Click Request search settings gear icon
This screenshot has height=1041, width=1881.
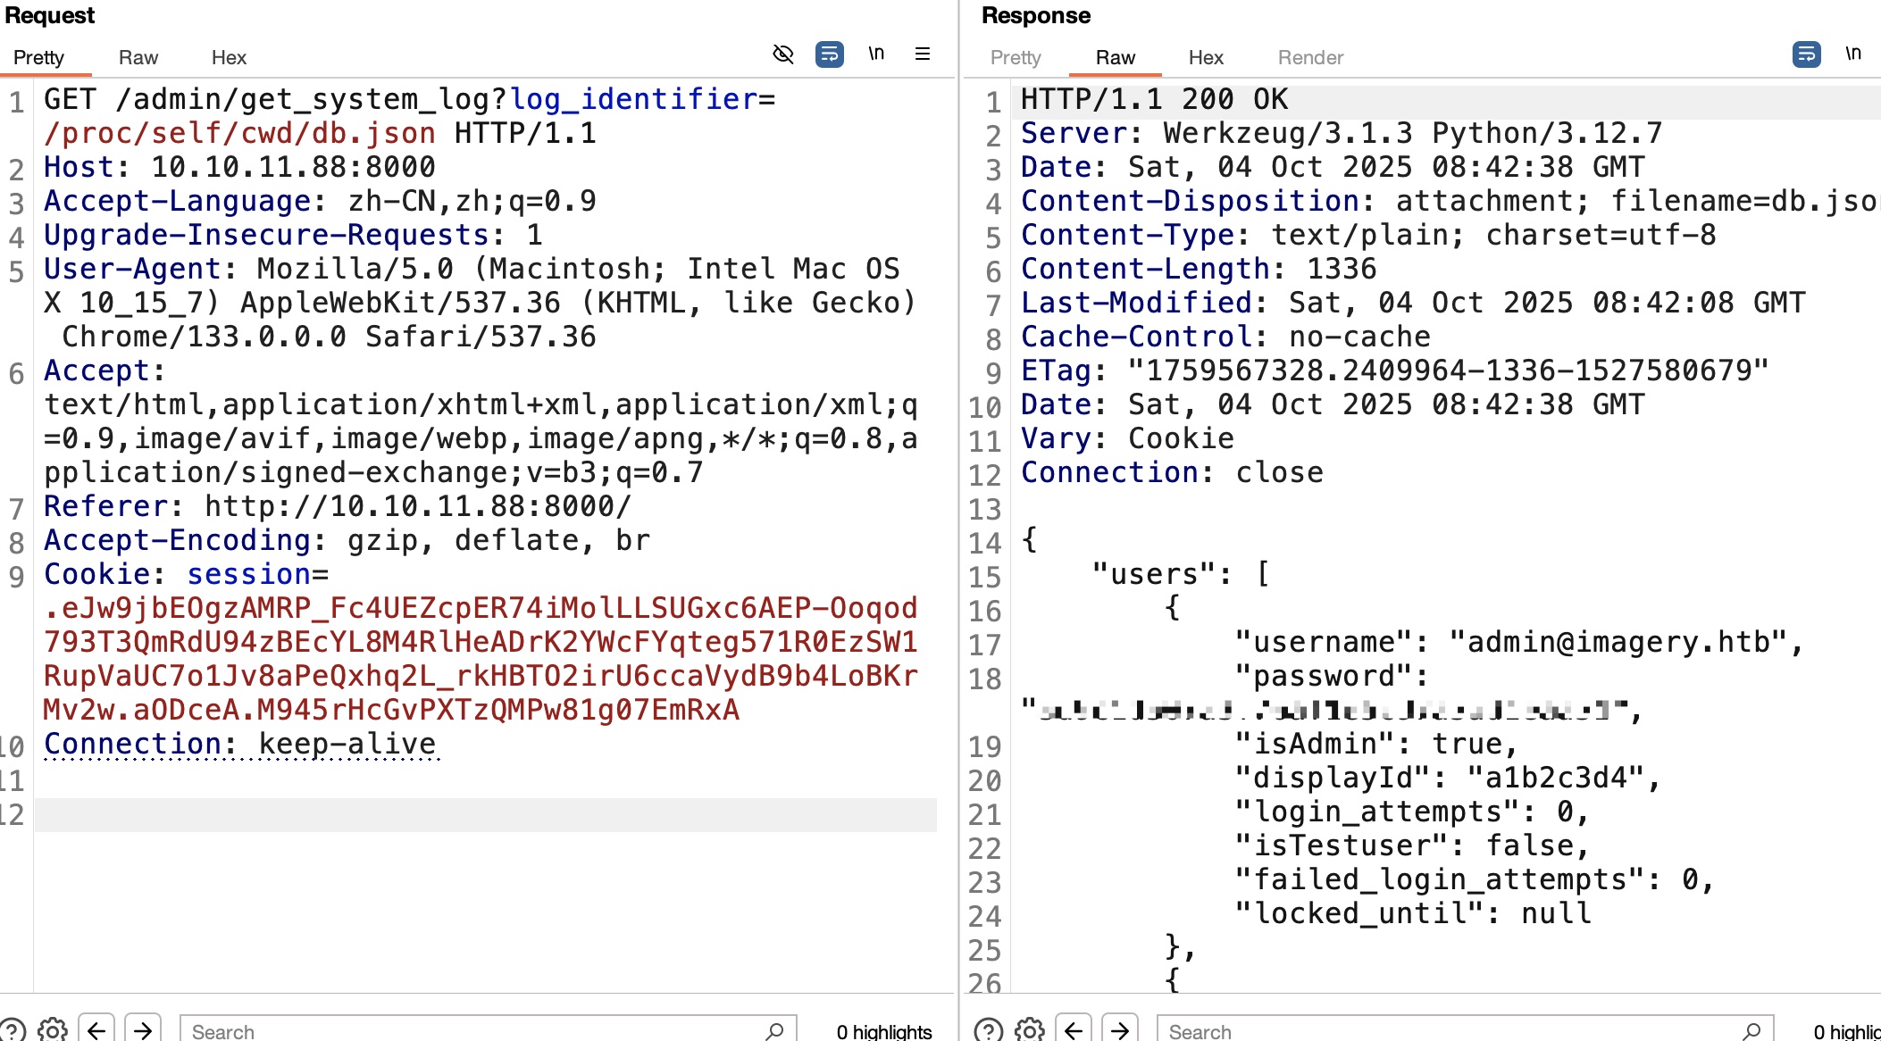53,1030
